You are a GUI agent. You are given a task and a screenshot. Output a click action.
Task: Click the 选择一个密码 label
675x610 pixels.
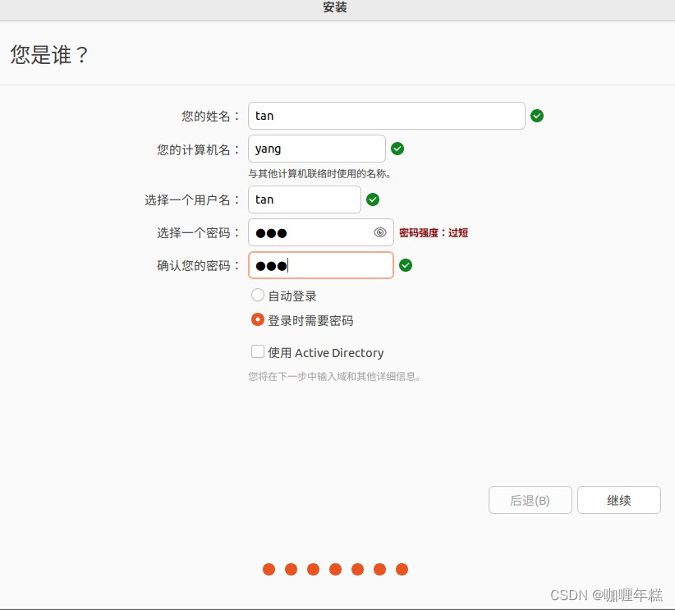198,233
